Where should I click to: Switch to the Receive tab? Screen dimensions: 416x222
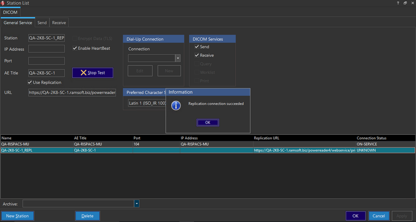pyautogui.click(x=59, y=23)
